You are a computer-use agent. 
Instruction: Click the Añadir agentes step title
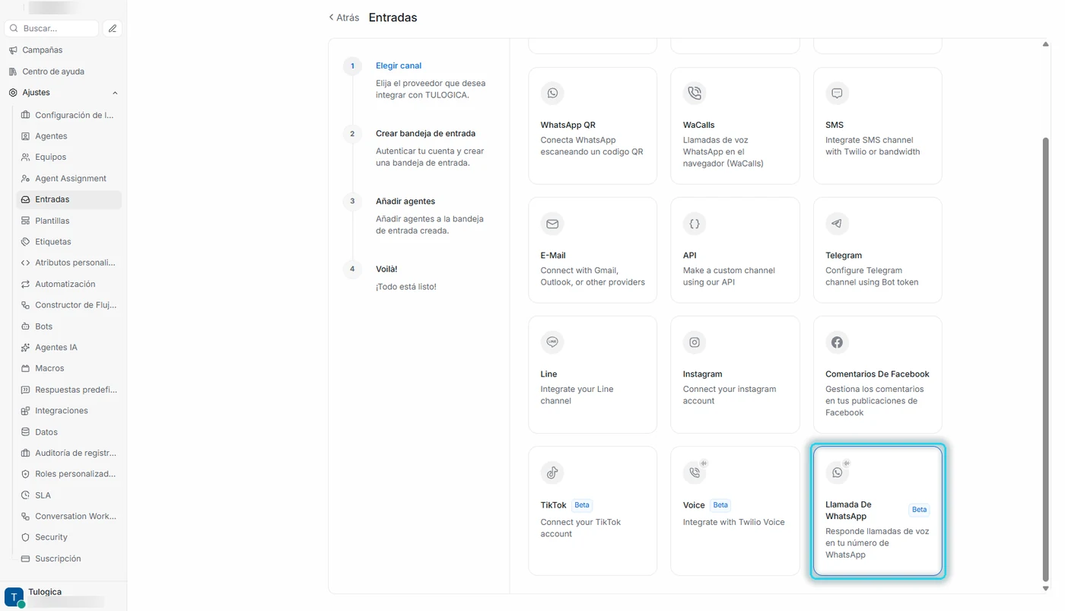pos(405,202)
